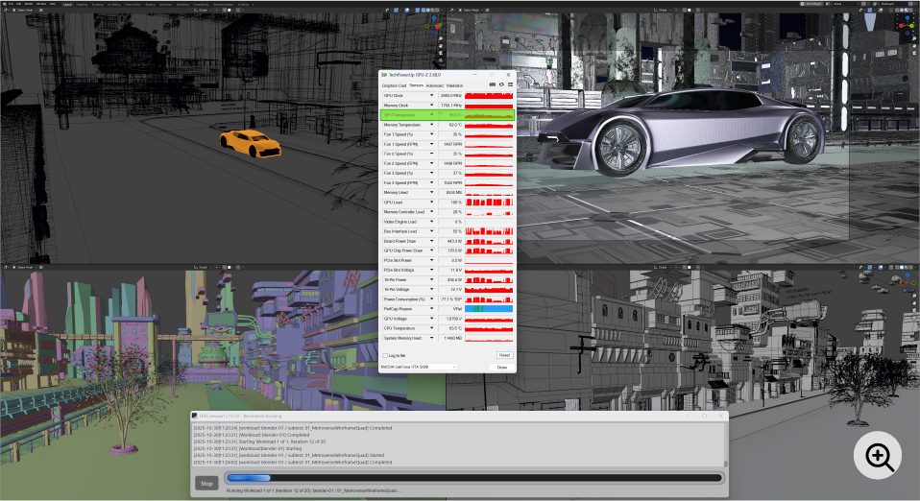Open the PerfCap Reason sensor dropdown arrow
920x501 pixels.
coord(432,309)
